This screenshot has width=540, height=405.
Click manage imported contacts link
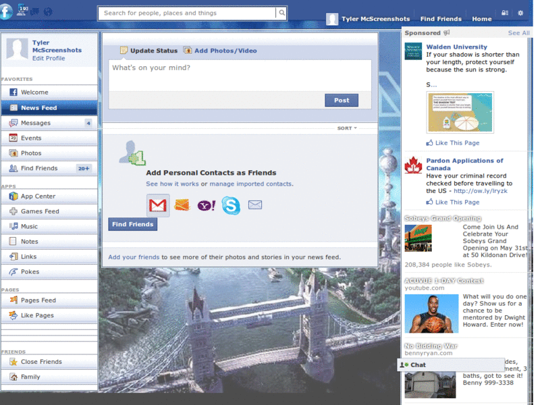[250, 184]
